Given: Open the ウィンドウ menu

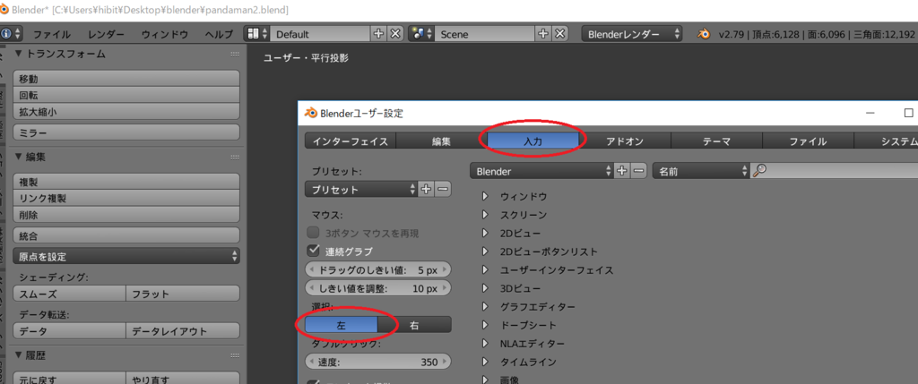Looking at the screenshot, I should point(165,34).
